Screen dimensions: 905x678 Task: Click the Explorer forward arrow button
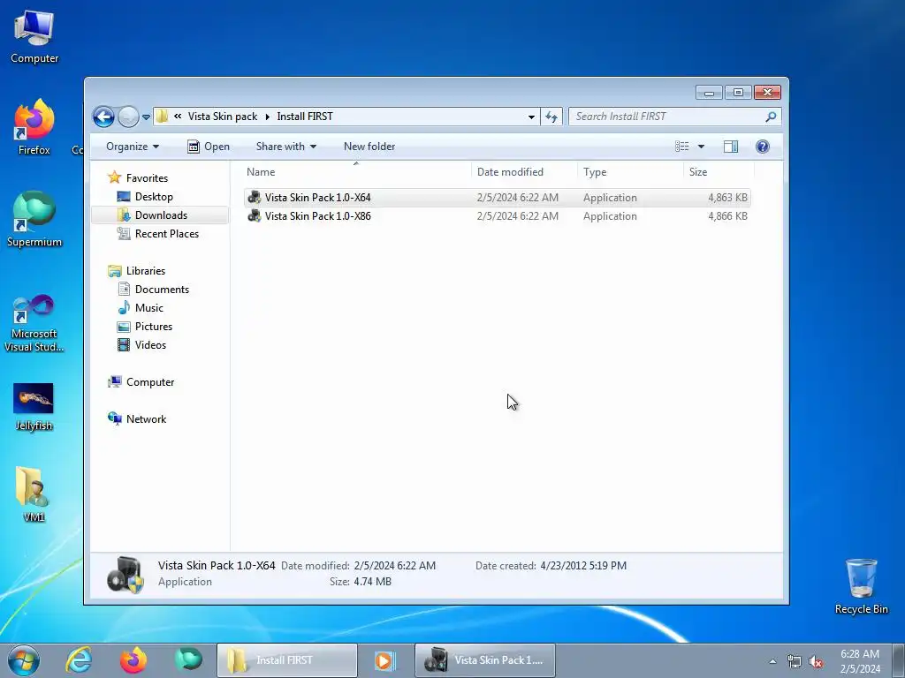tap(128, 117)
